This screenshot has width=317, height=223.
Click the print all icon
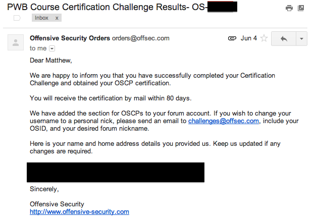pyautogui.click(x=289, y=8)
